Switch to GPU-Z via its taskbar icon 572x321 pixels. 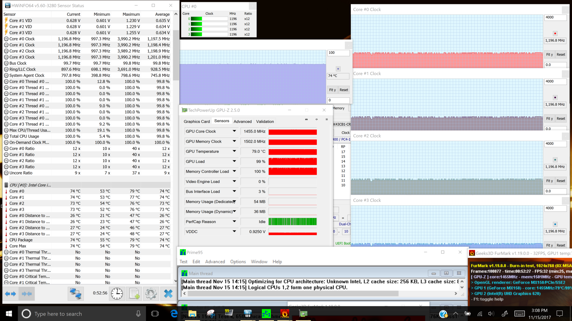(303, 314)
